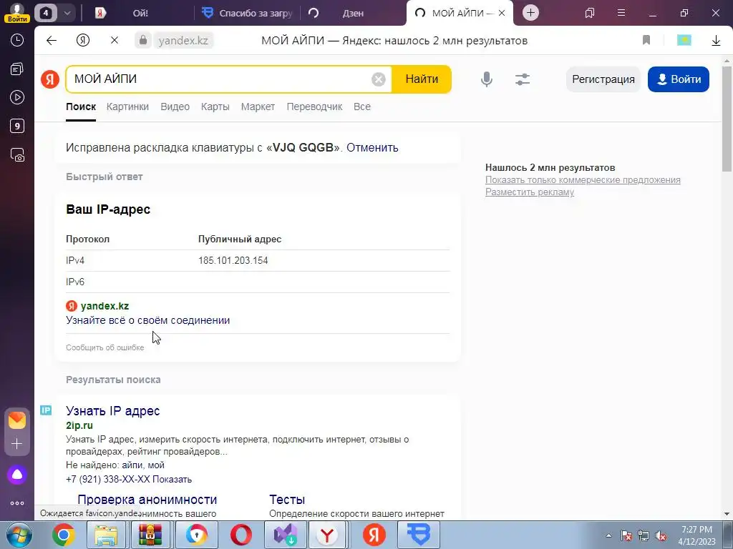
Task: Select the Маркет tab
Action: [x=258, y=107]
